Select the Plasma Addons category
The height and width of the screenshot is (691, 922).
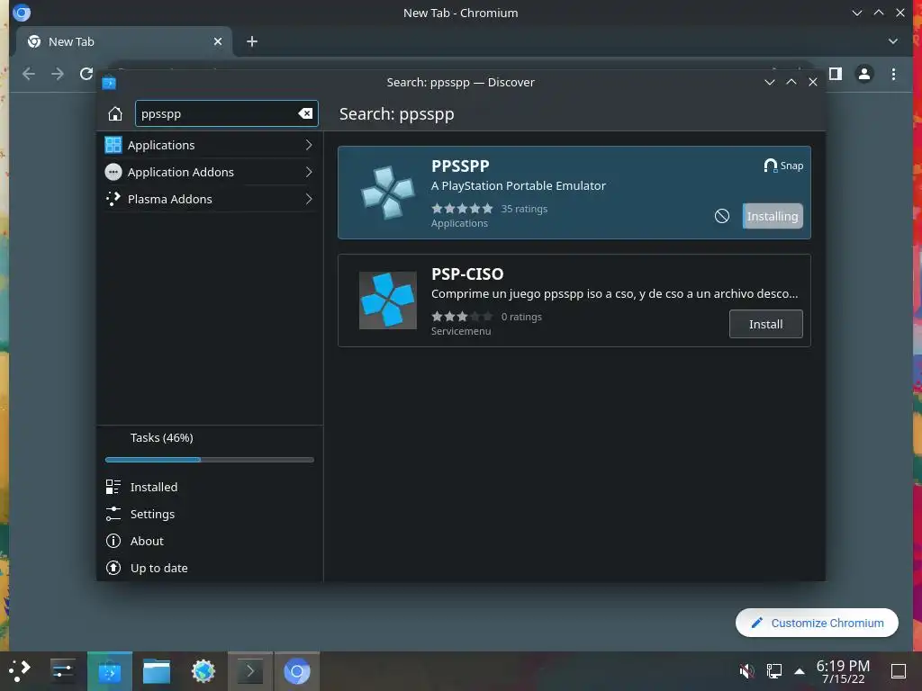pyautogui.click(x=210, y=199)
